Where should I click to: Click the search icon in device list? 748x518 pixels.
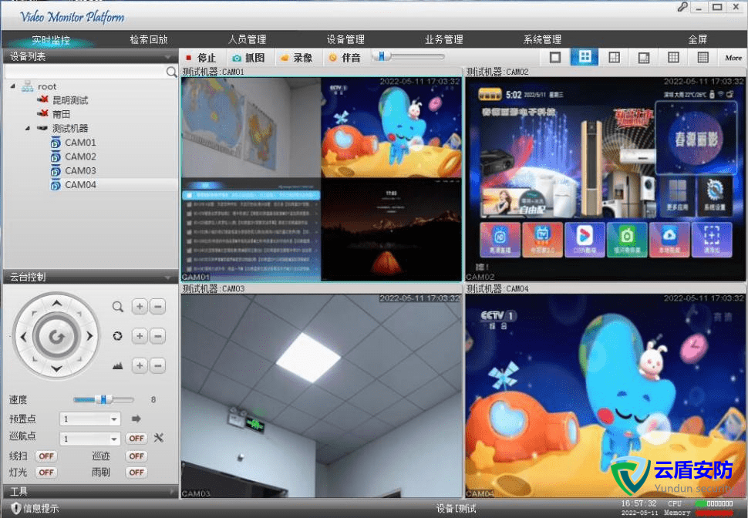171,72
